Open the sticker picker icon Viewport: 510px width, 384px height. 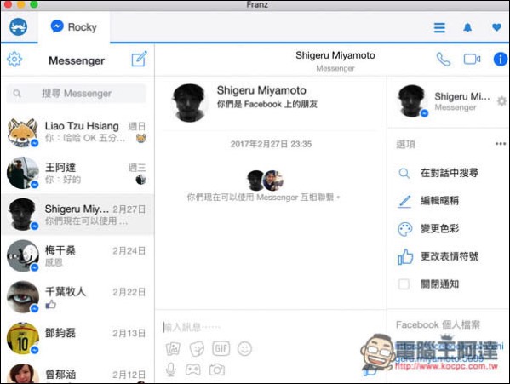click(x=197, y=349)
